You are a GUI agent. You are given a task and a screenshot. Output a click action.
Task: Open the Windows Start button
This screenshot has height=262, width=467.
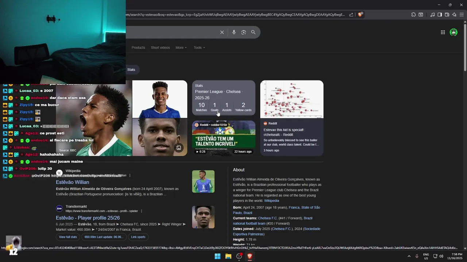217,256
